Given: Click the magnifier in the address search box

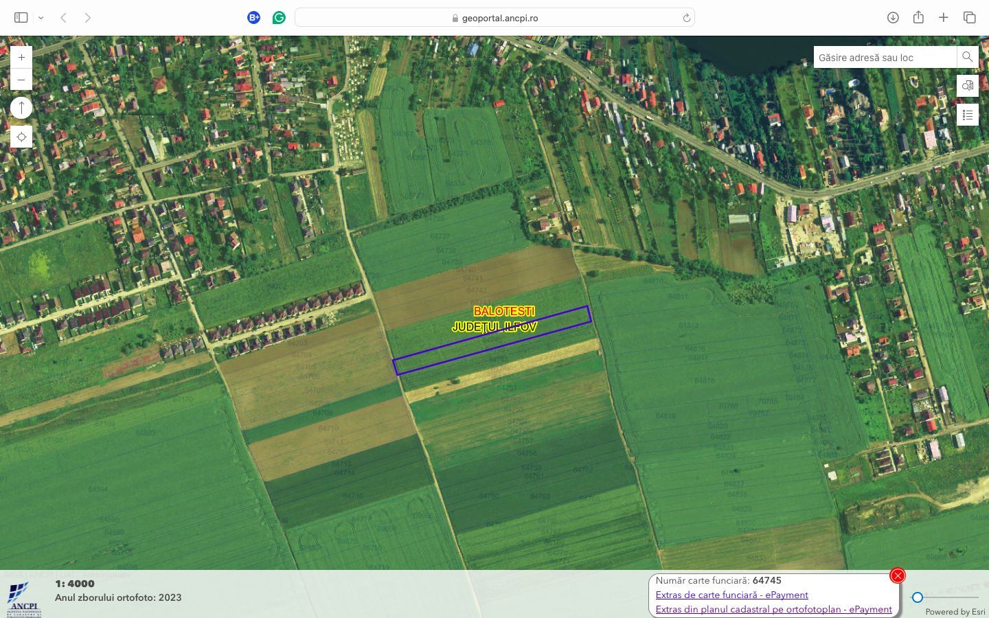Looking at the screenshot, I should point(967,57).
